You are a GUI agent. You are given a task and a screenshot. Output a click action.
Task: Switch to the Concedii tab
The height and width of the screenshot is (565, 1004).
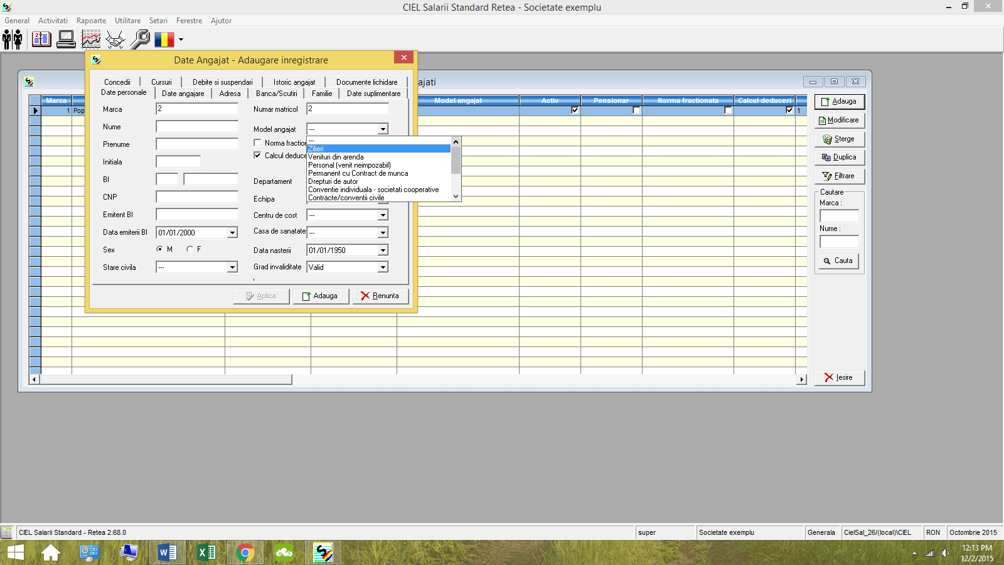point(117,82)
